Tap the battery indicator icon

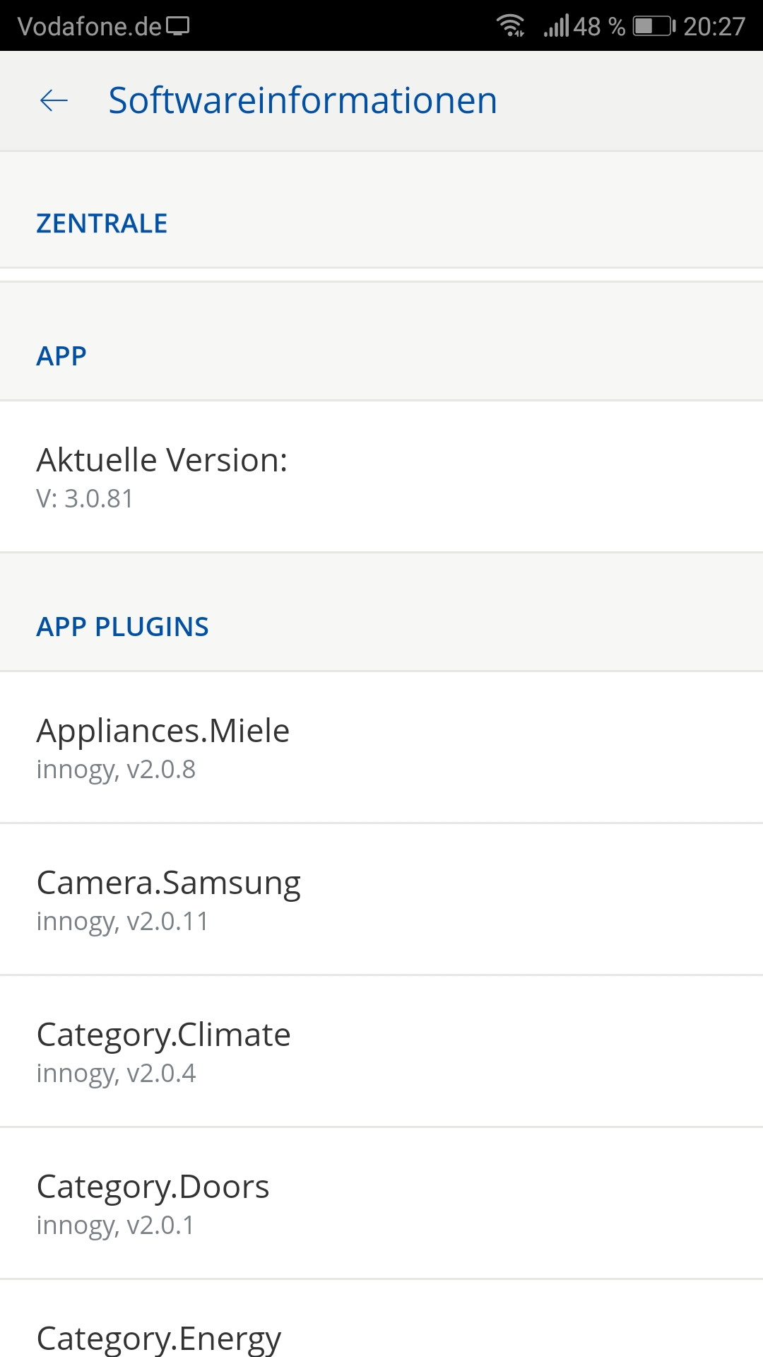coord(653,26)
